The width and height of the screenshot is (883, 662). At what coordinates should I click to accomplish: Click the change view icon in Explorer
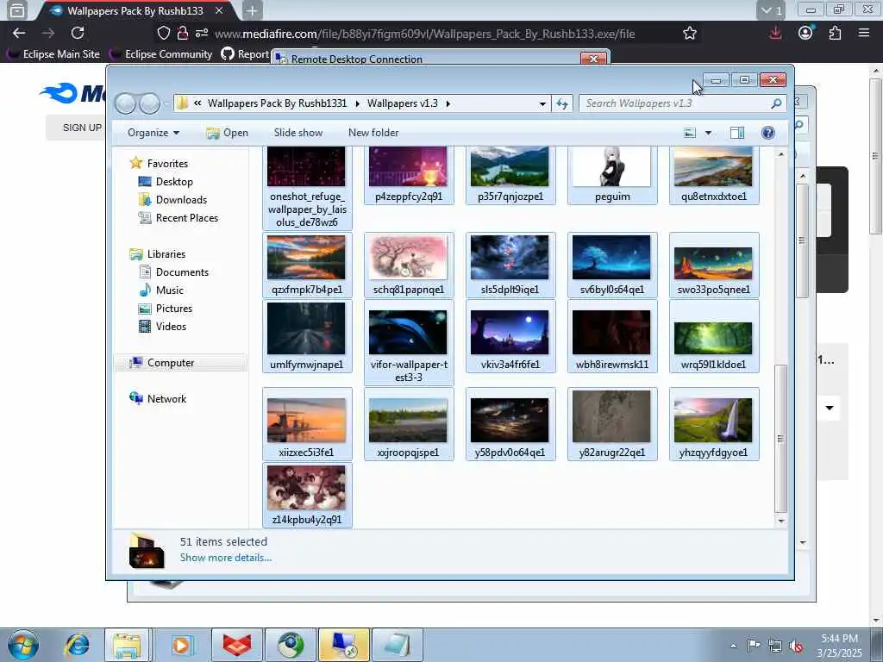coord(690,133)
